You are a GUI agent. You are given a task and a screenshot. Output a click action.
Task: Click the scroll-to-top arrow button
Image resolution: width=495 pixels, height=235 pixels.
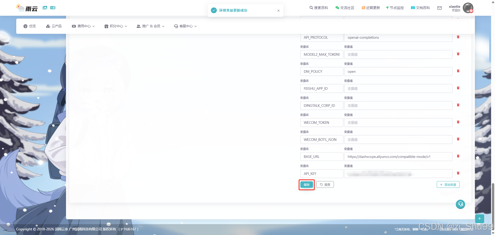click(x=480, y=218)
